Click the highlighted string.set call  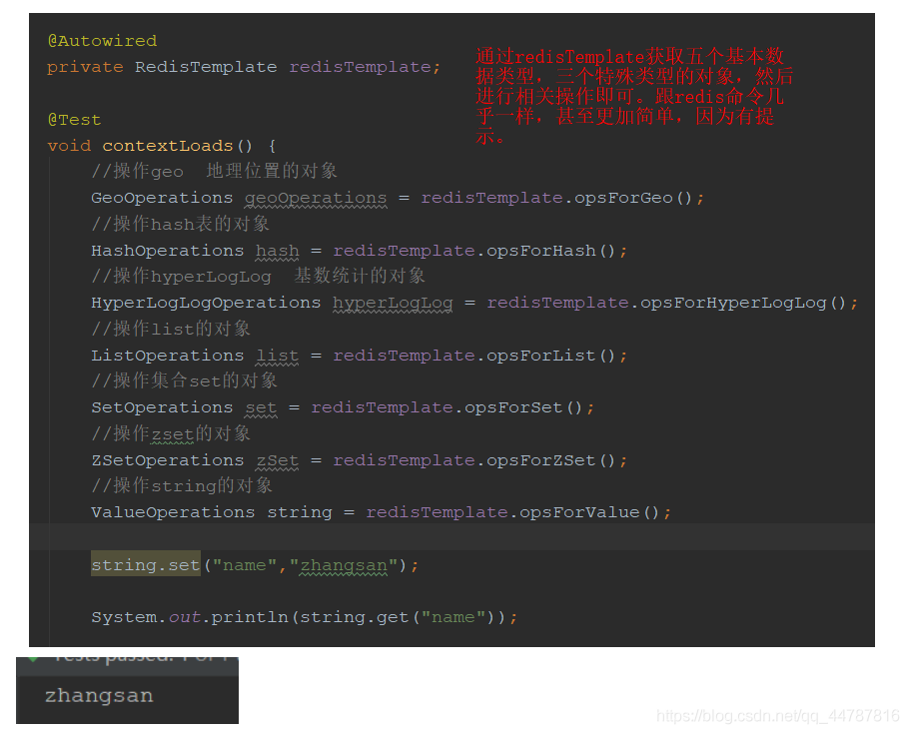(x=146, y=563)
